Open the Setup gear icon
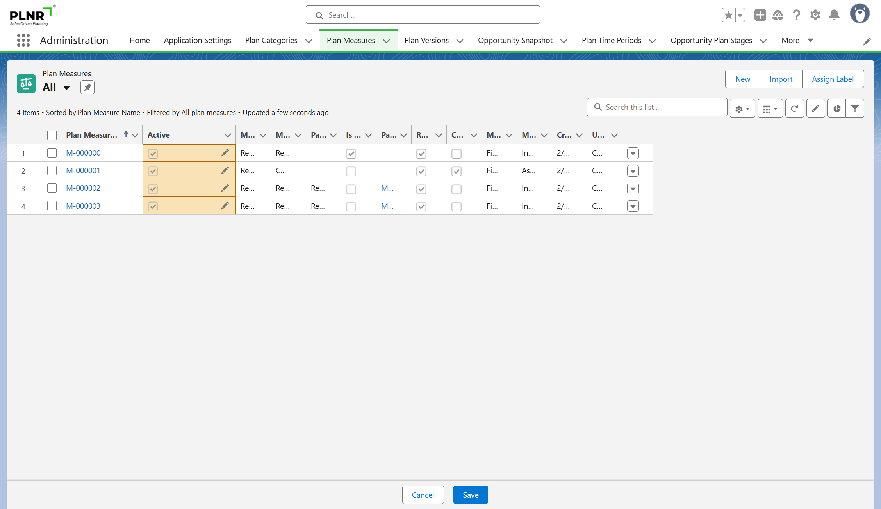 [x=815, y=15]
